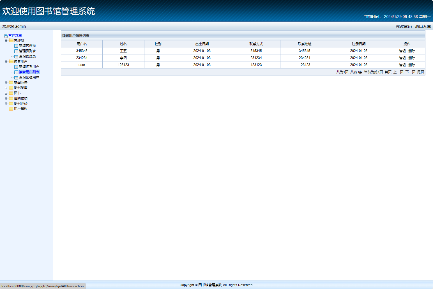The height and width of the screenshot is (289, 433).
Task: Open the 管理员列表 menu label
Action: (27, 51)
